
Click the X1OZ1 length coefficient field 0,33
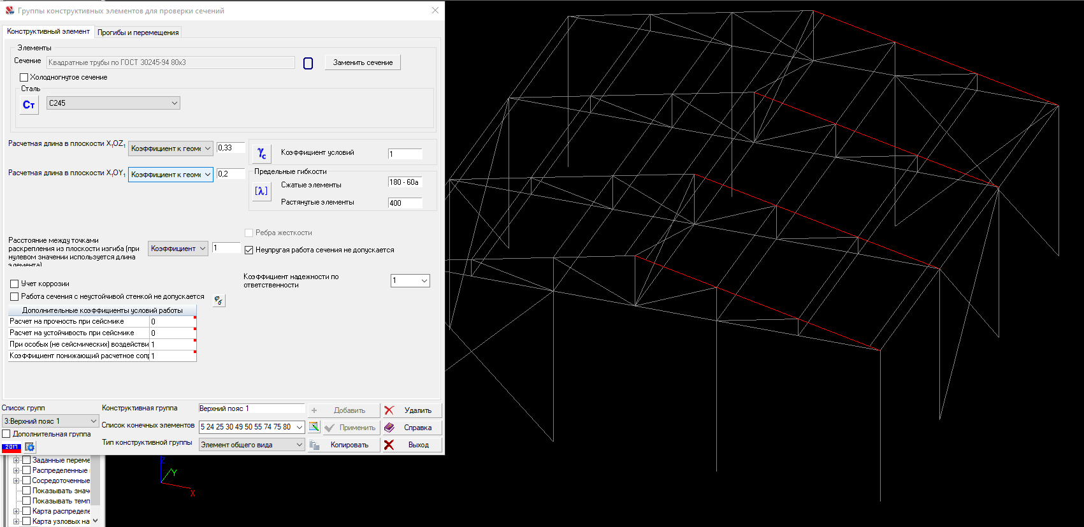pyautogui.click(x=231, y=148)
